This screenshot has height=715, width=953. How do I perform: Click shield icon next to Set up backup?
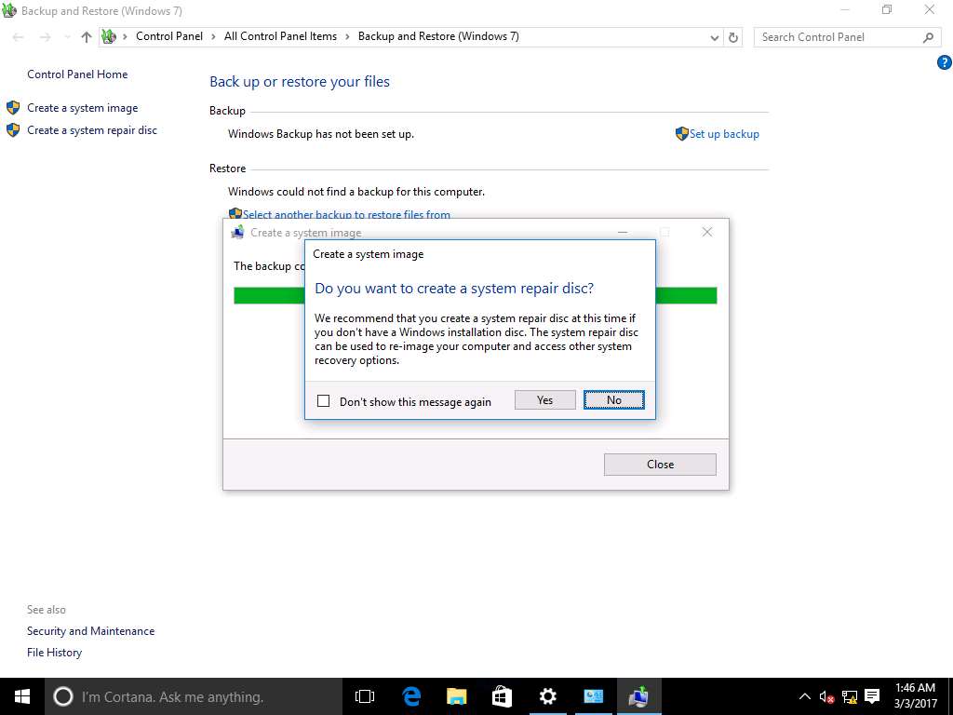pos(682,134)
